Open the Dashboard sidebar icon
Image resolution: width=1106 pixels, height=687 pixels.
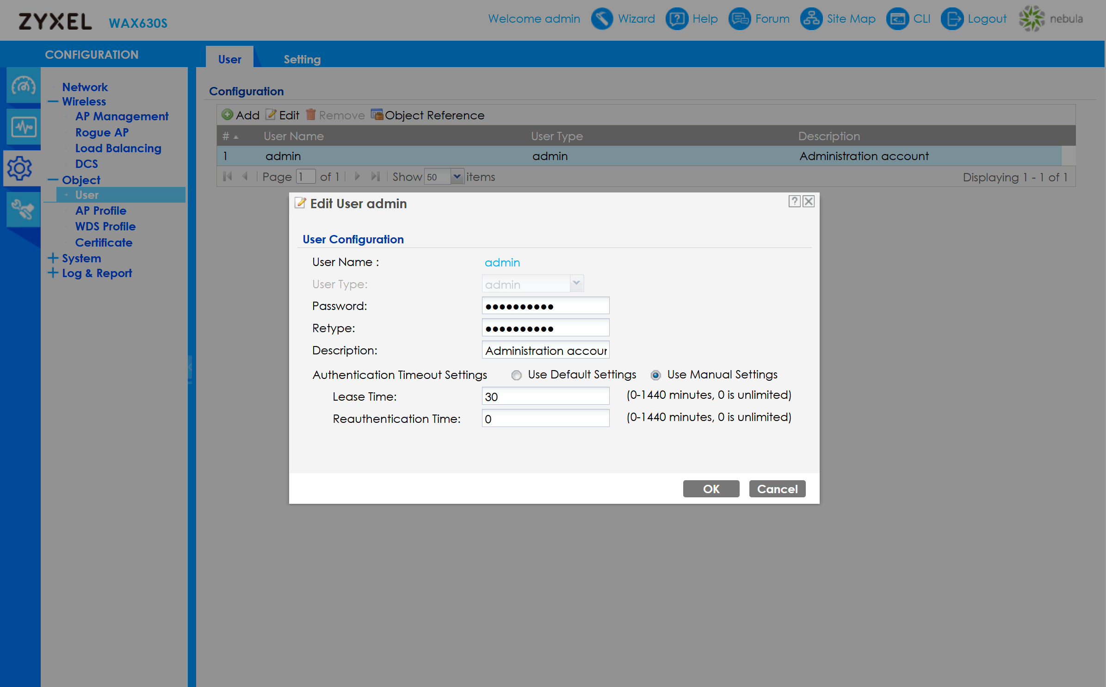point(23,86)
